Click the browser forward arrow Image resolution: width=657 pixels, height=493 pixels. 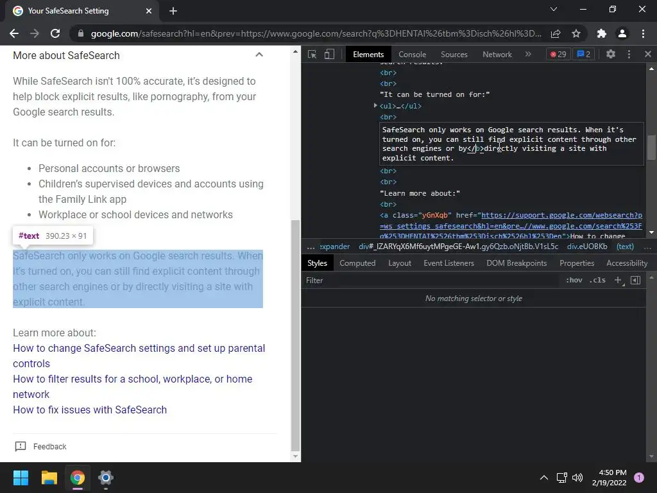[x=35, y=33]
